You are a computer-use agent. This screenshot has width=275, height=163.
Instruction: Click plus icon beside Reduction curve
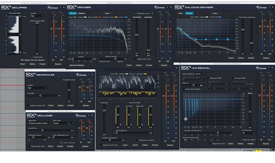[152, 13]
